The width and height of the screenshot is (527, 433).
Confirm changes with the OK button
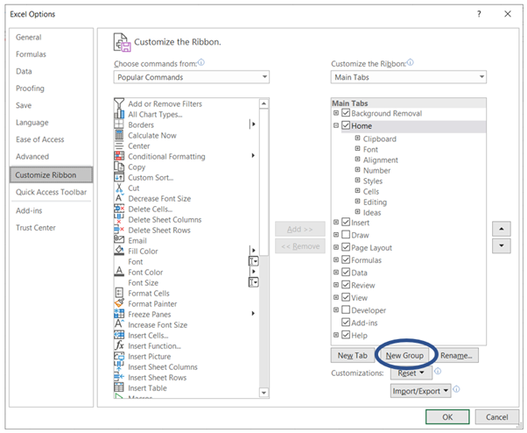(447, 417)
